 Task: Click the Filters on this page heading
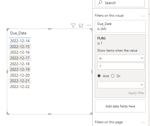109,122
